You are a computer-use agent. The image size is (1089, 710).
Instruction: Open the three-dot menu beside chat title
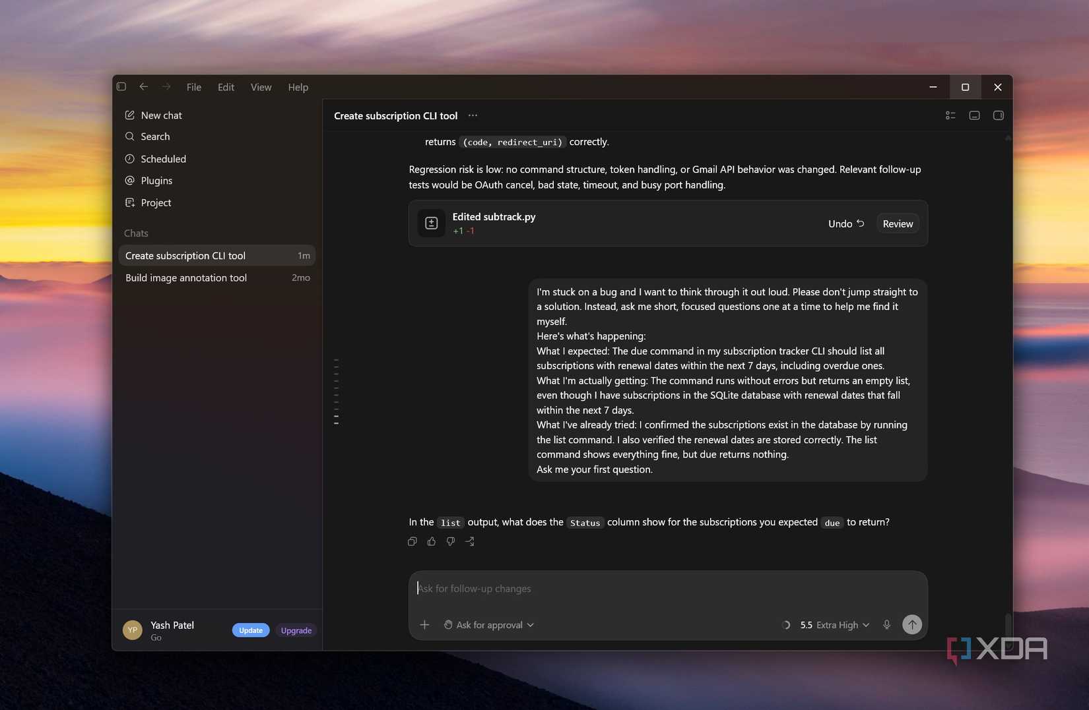pyautogui.click(x=473, y=115)
